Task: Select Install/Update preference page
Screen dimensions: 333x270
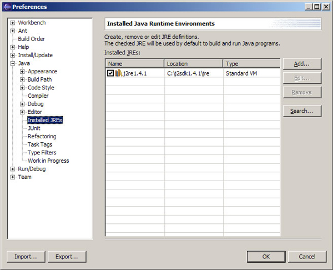Action: (x=36, y=55)
